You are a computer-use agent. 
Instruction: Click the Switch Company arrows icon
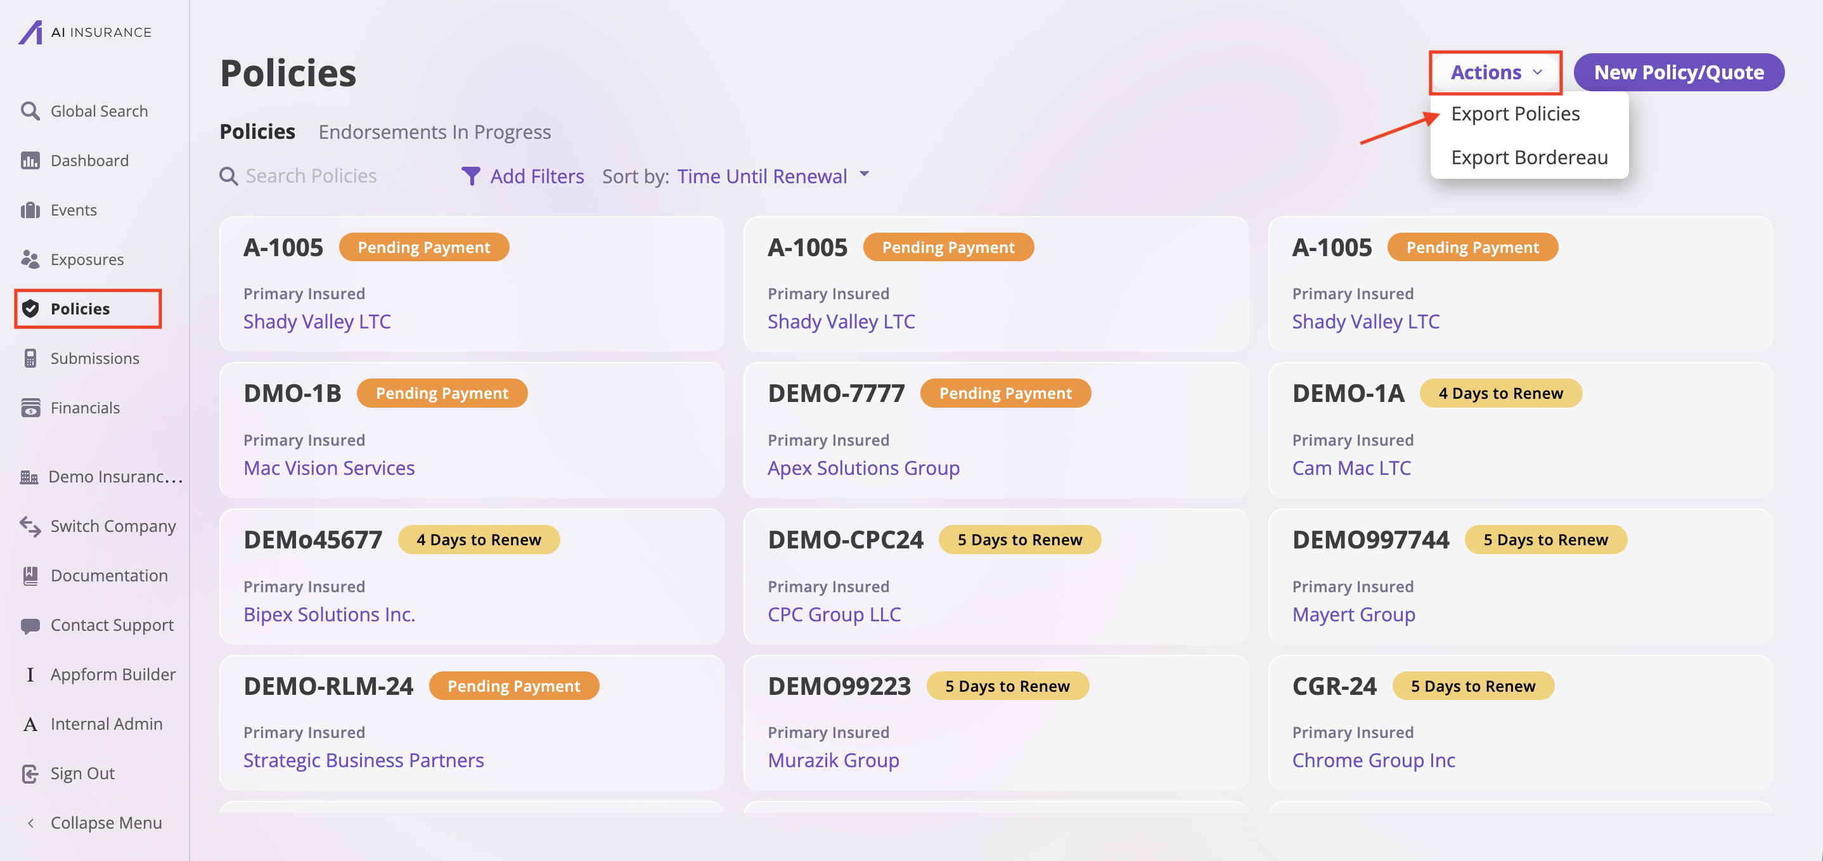tap(30, 526)
